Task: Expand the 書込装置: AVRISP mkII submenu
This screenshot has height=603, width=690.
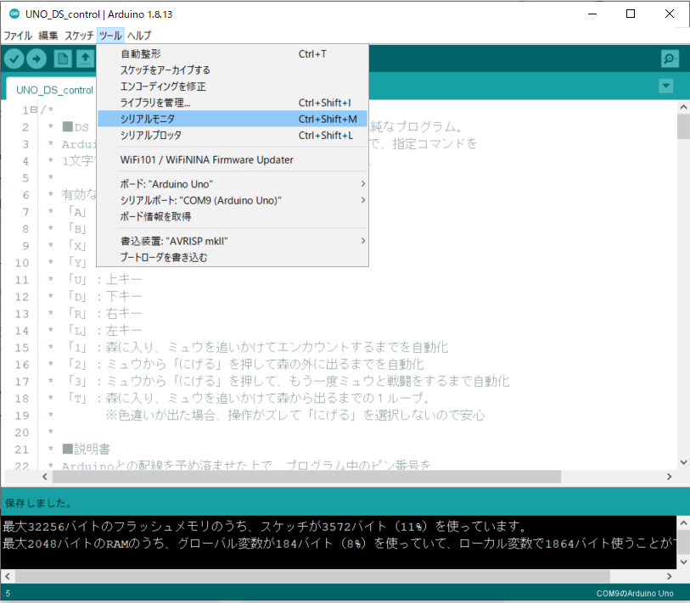Action: (x=243, y=241)
